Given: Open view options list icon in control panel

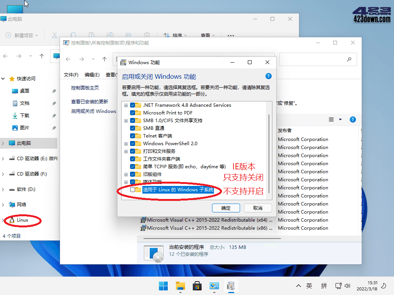Looking at the screenshot, I should [331, 120].
